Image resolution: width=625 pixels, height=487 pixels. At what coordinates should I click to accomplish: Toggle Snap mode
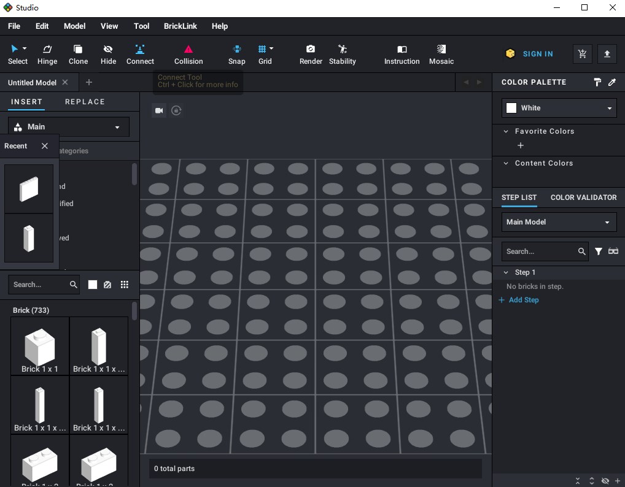pos(236,54)
